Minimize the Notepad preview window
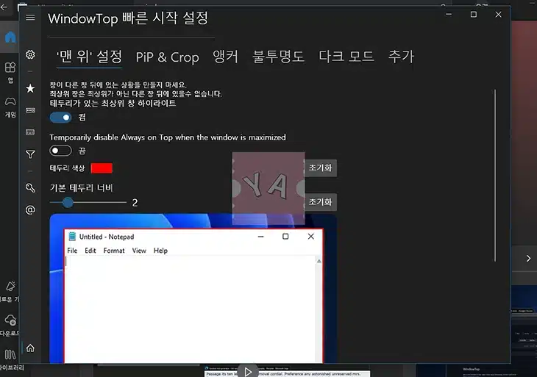This screenshot has width=537, height=377. tap(260, 237)
